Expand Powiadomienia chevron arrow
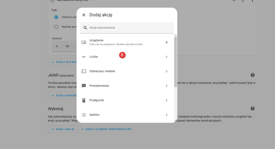275x149 pixels. coord(167,86)
